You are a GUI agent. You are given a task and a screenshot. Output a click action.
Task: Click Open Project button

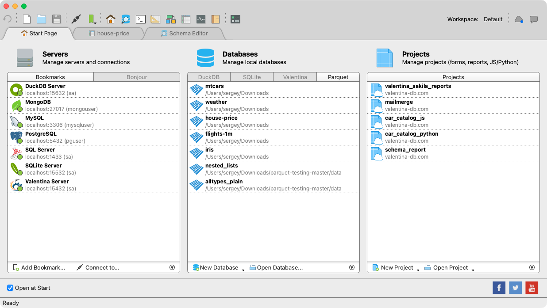click(446, 267)
